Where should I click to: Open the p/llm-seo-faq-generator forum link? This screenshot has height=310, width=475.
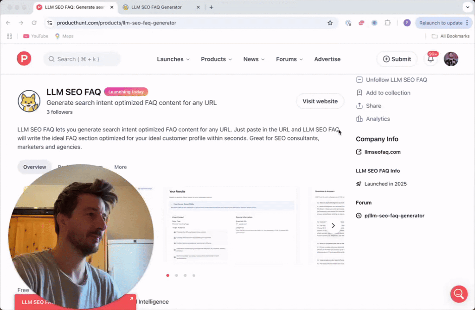[x=390, y=216]
